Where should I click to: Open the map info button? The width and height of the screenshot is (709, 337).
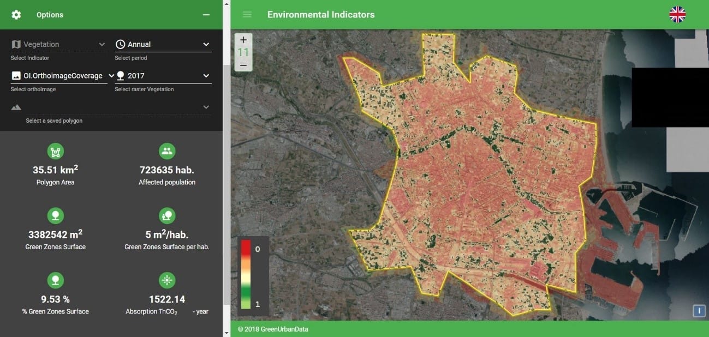pos(698,311)
